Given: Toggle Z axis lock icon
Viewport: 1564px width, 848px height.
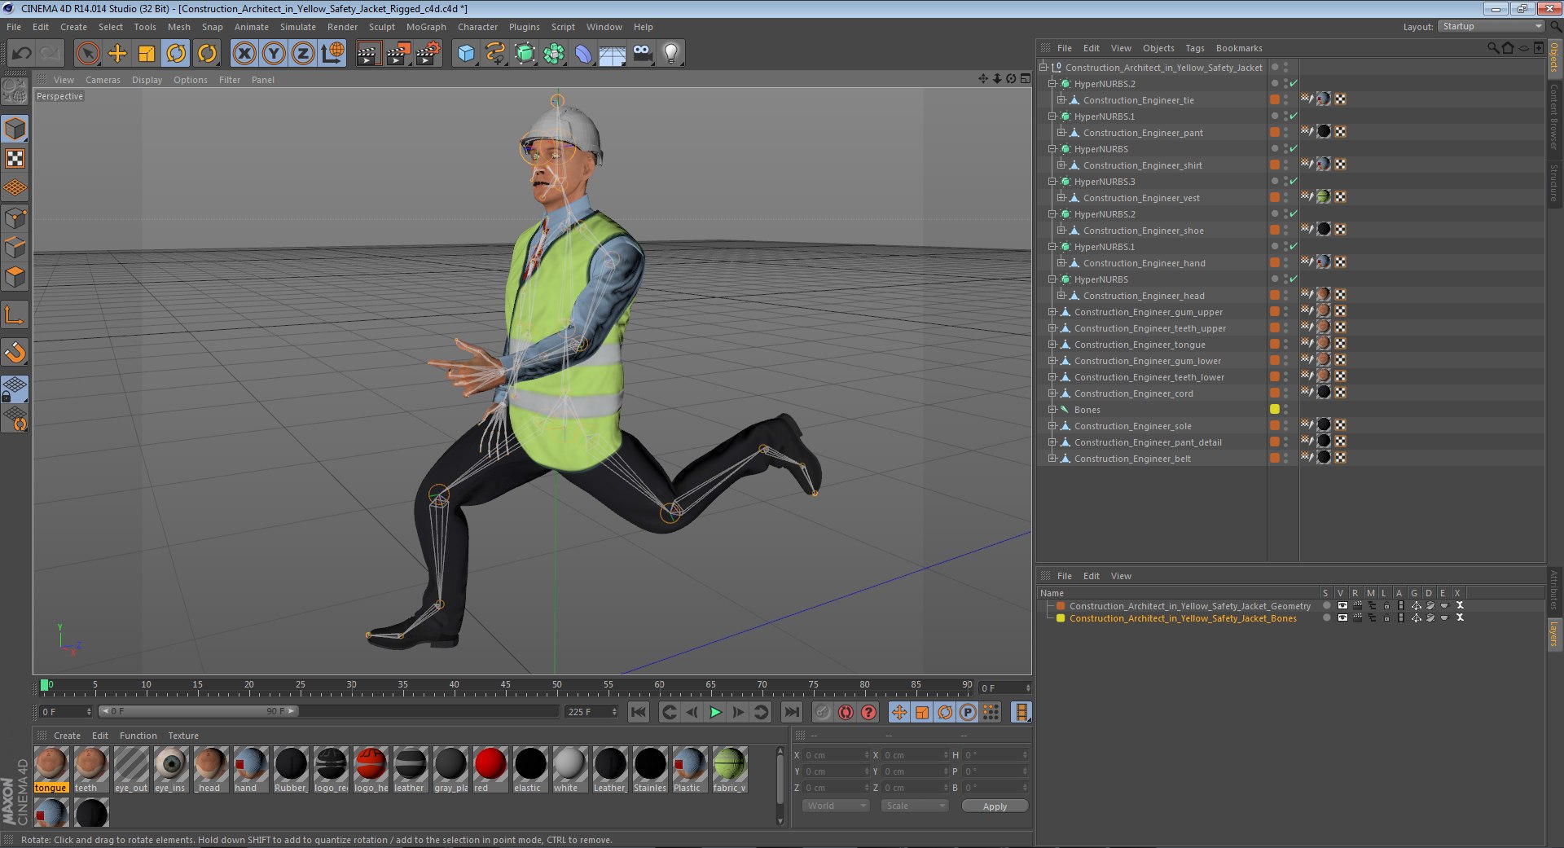Looking at the screenshot, I should click(x=302, y=54).
